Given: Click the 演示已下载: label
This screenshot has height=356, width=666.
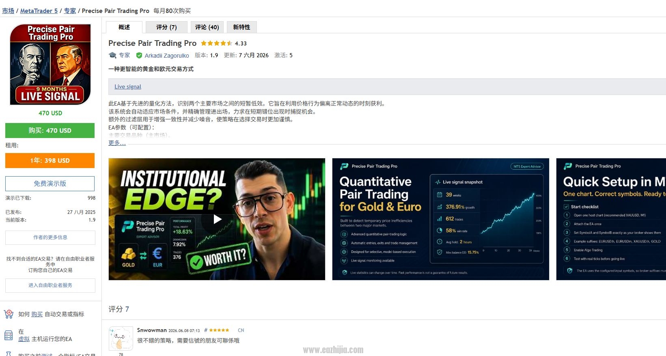Looking at the screenshot, I should tap(18, 198).
